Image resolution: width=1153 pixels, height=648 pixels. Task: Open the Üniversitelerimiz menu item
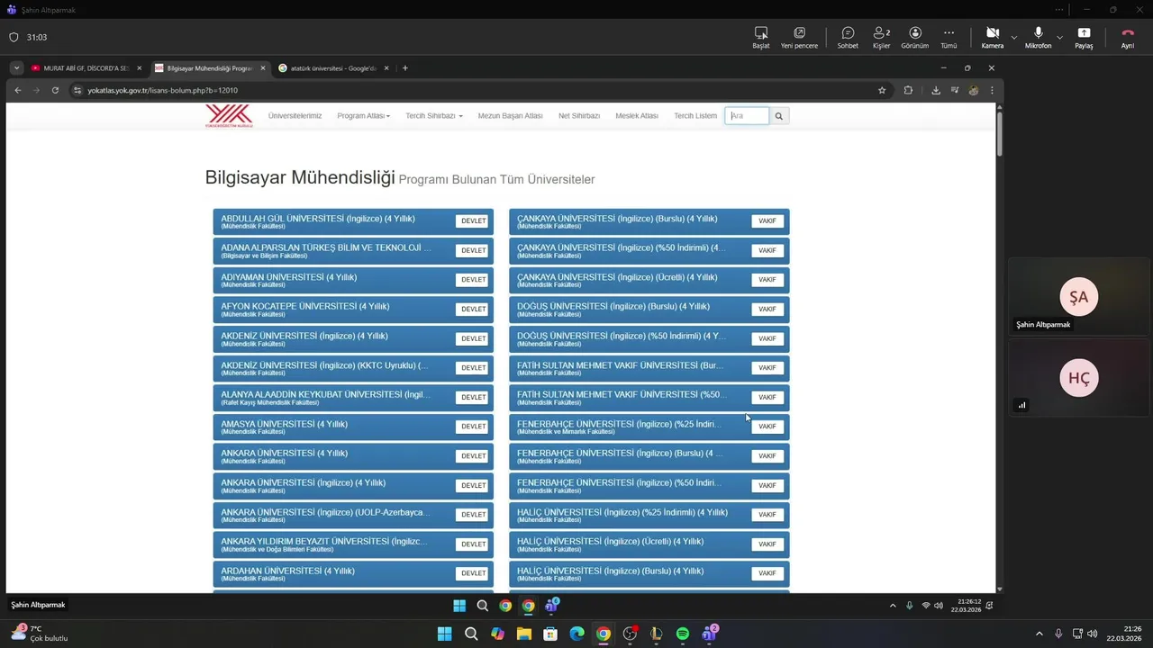[x=295, y=116]
